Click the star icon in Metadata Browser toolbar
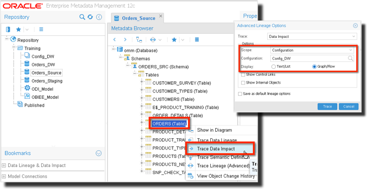 174,39
